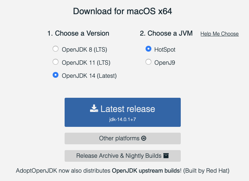This screenshot has width=249, height=181.
Task: Select the OpenJDK 14 (Latest) radio button
Action: point(56,75)
